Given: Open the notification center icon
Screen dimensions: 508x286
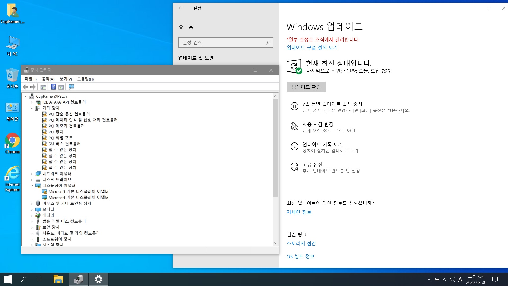Looking at the screenshot, I should tap(495, 279).
